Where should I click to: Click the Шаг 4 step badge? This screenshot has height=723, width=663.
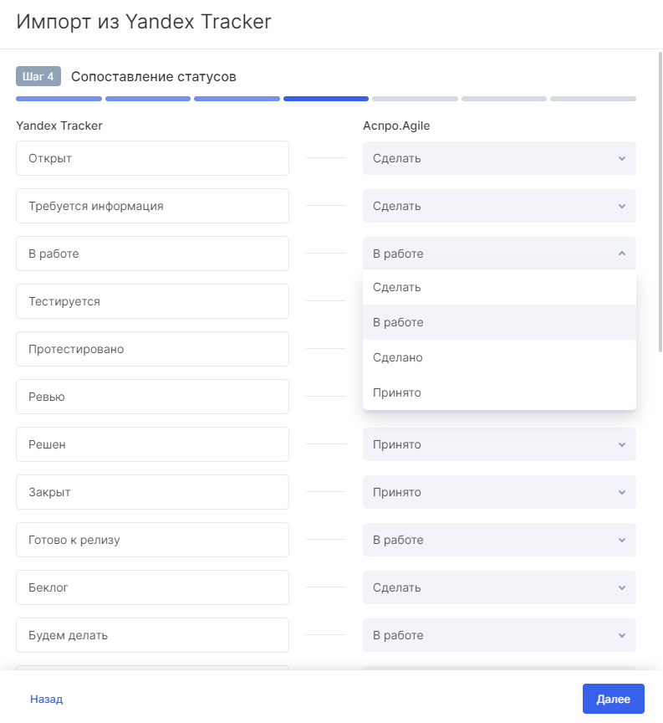coord(38,76)
